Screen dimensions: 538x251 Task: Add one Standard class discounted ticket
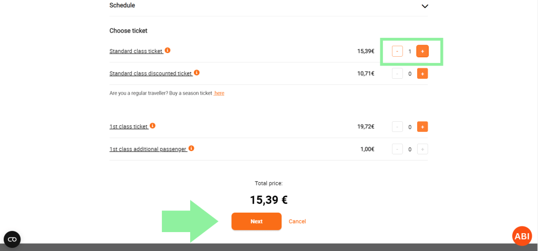(422, 74)
